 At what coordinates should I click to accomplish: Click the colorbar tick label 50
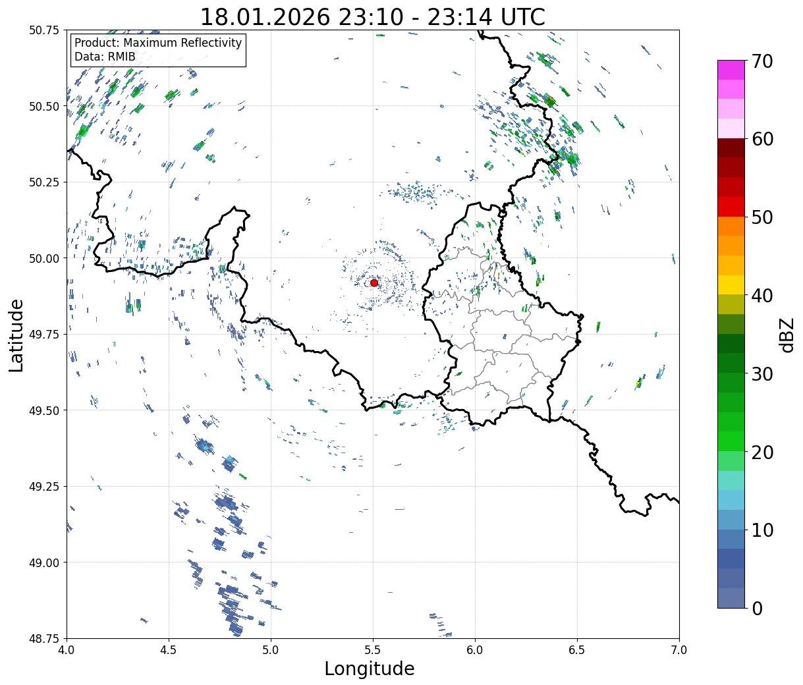(x=762, y=217)
